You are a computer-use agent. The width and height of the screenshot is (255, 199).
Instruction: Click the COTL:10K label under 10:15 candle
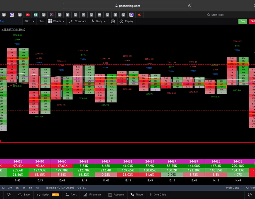[x=39, y=116]
